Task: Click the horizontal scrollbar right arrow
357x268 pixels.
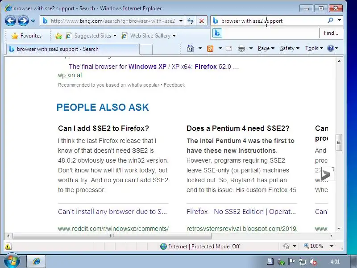Action: coord(331,236)
